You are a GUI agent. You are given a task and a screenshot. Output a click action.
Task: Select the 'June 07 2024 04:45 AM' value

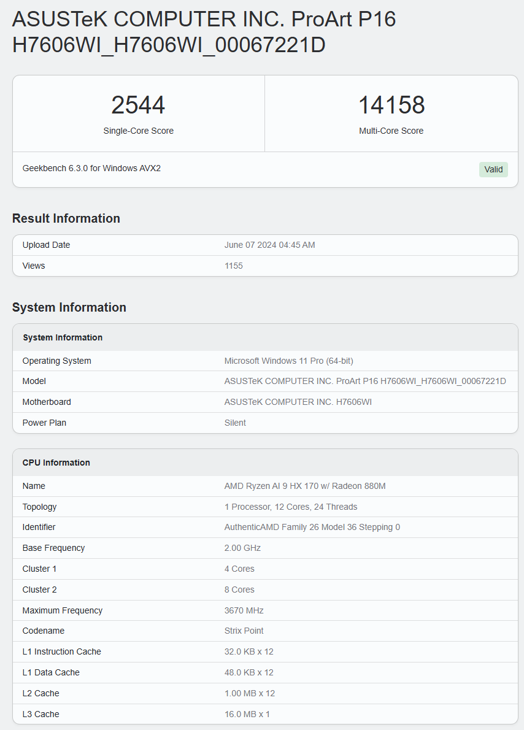(270, 245)
